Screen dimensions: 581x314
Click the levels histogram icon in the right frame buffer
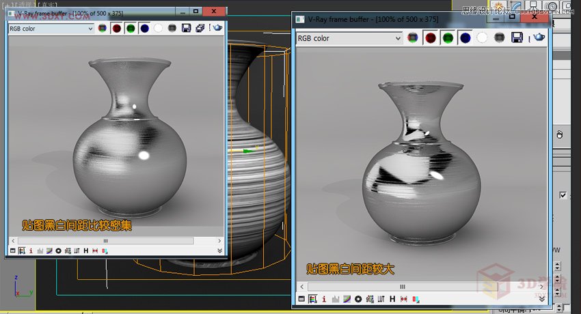336,299
